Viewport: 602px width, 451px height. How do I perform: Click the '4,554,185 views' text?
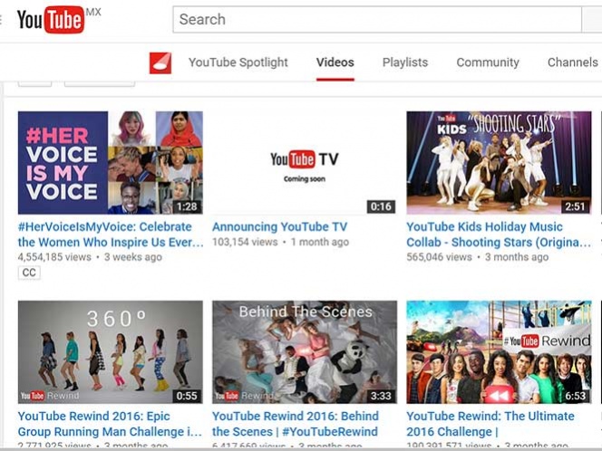(x=54, y=257)
